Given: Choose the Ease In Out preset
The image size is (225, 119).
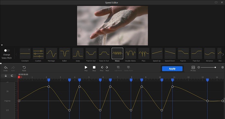Looking at the screenshot, I should click(x=104, y=53).
